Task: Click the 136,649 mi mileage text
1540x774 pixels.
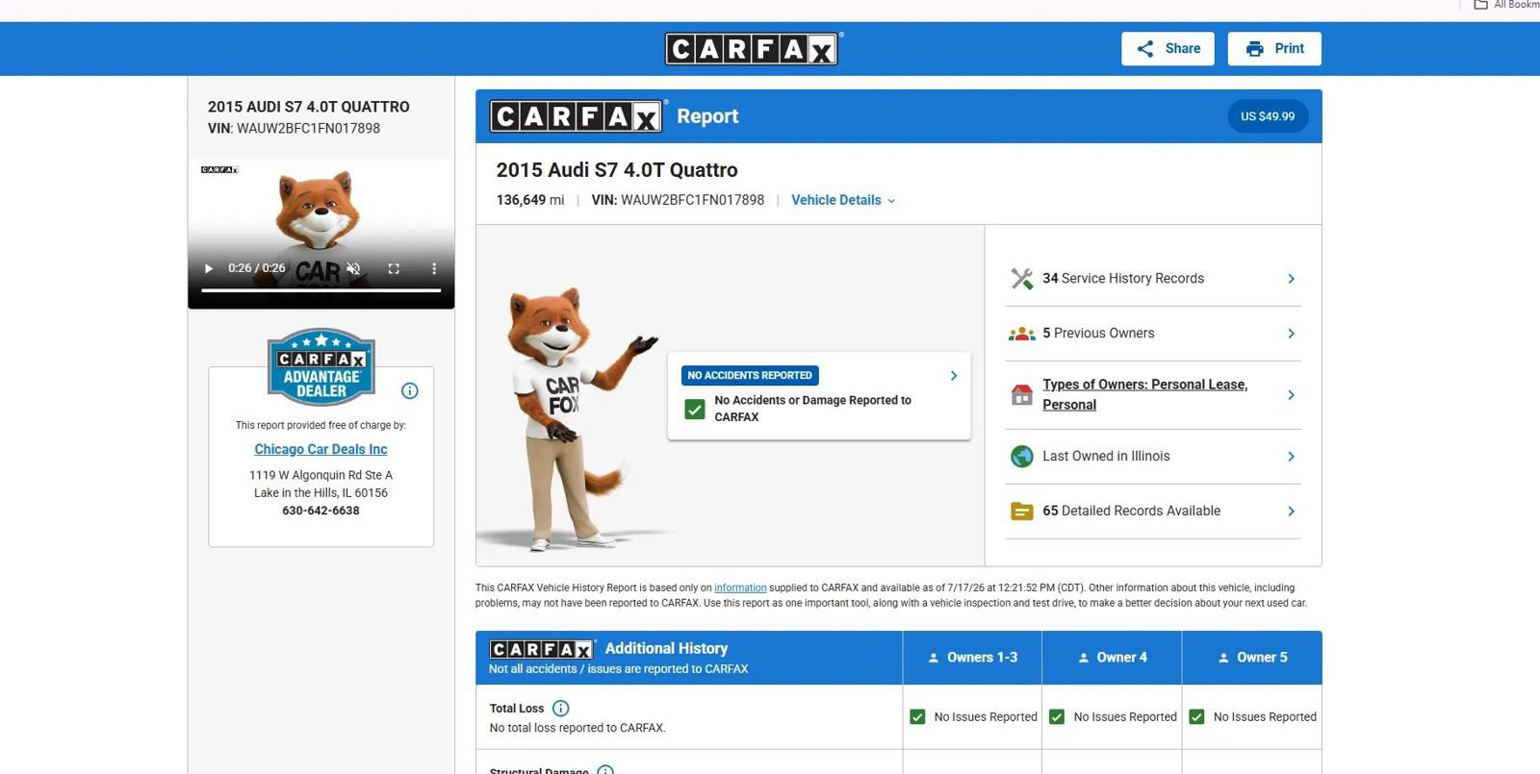Action: [x=530, y=200]
